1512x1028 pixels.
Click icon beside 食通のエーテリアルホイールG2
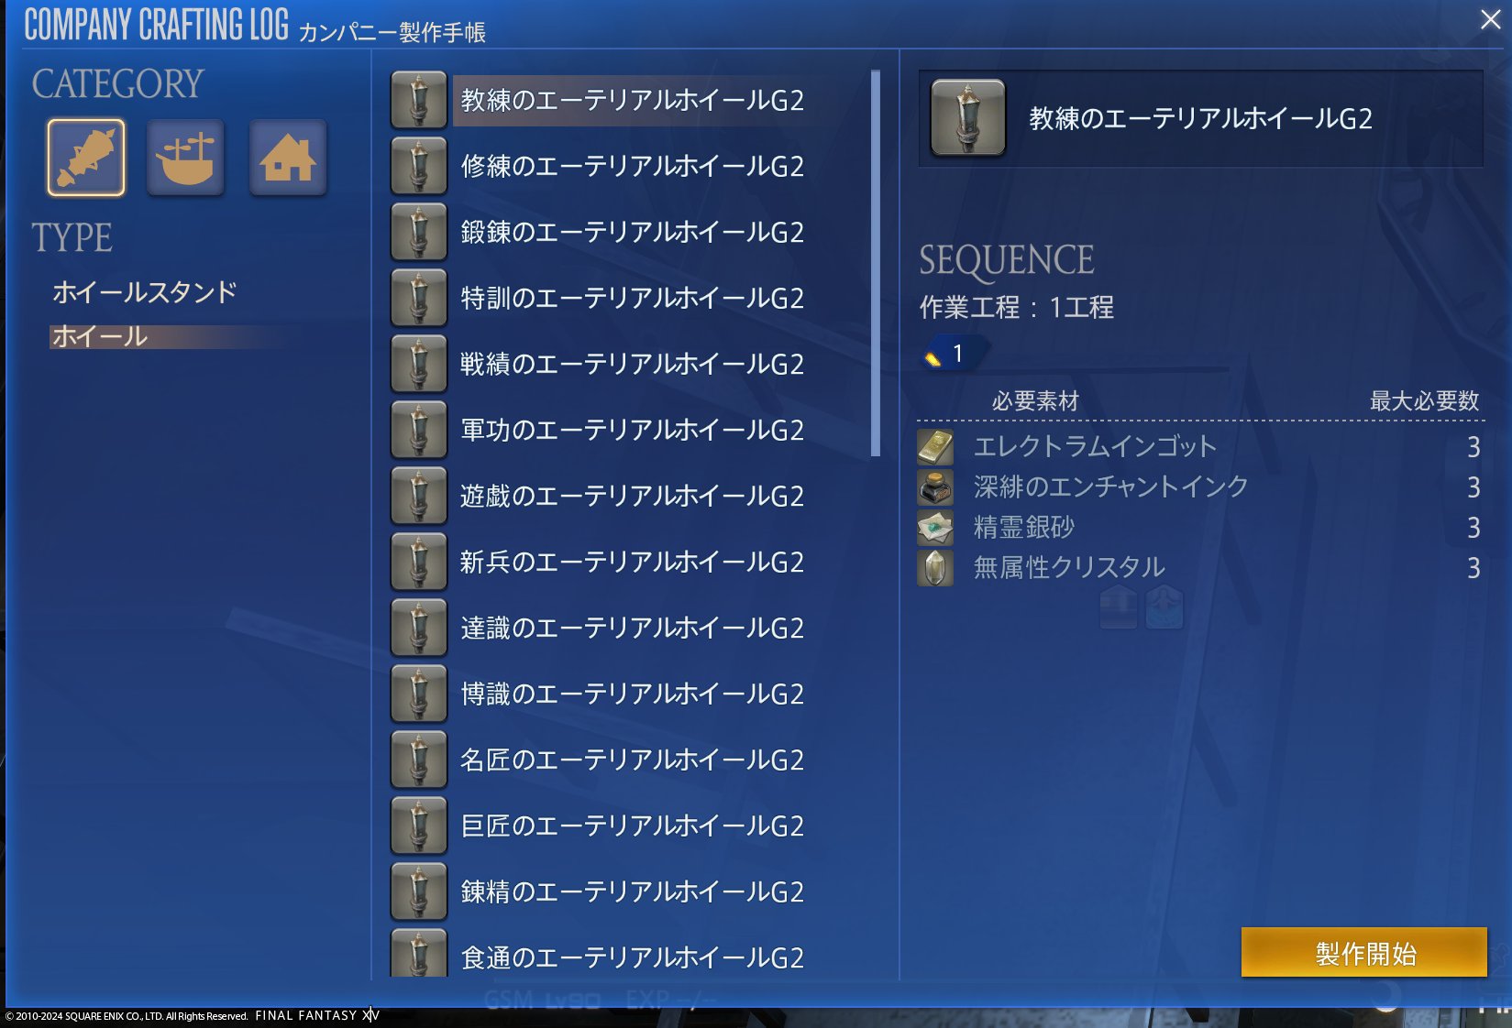tap(419, 953)
